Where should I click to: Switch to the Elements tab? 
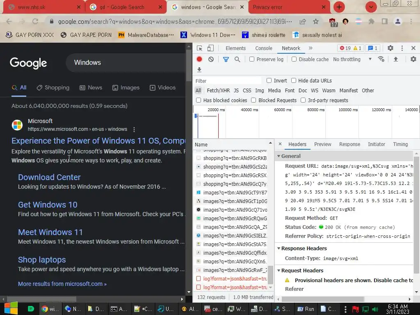(x=235, y=48)
